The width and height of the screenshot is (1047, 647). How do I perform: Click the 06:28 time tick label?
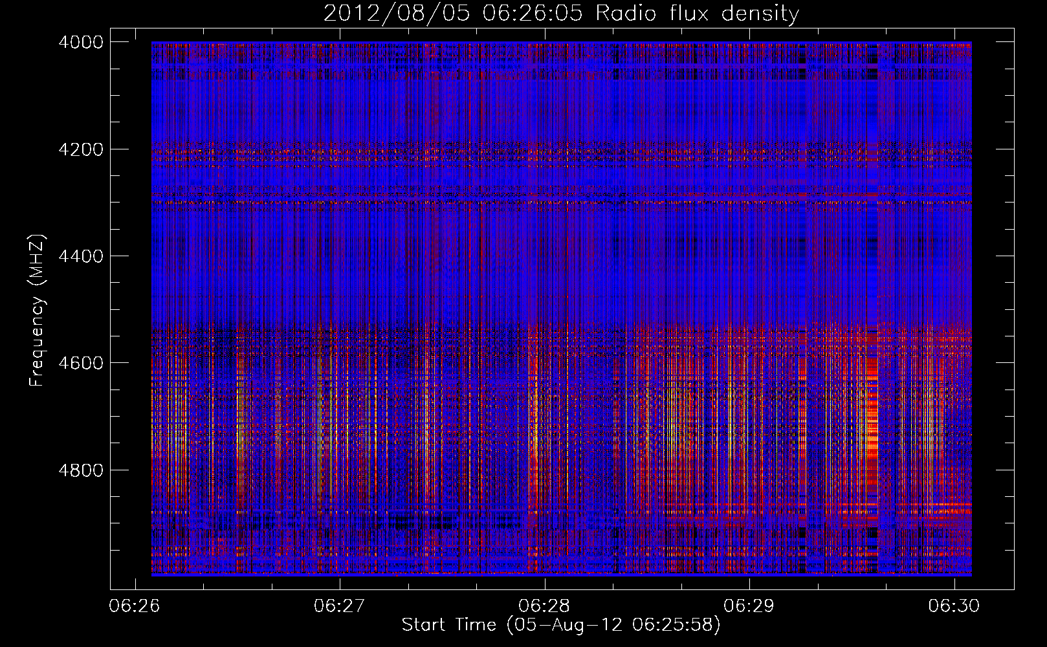(x=544, y=606)
